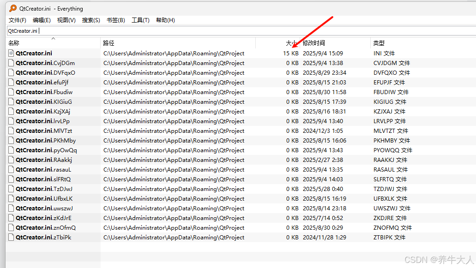This screenshot has width=476, height=268.
Task: Select the file name QtCreator.ini.zTbiPk
Action: [x=44, y=238]
